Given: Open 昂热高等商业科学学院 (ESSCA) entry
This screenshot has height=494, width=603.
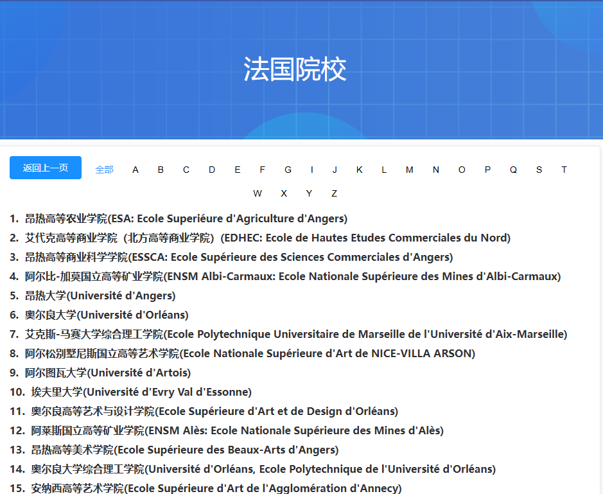Looking at the screenshot, I should pyautogui.click(x=239, y=257).
